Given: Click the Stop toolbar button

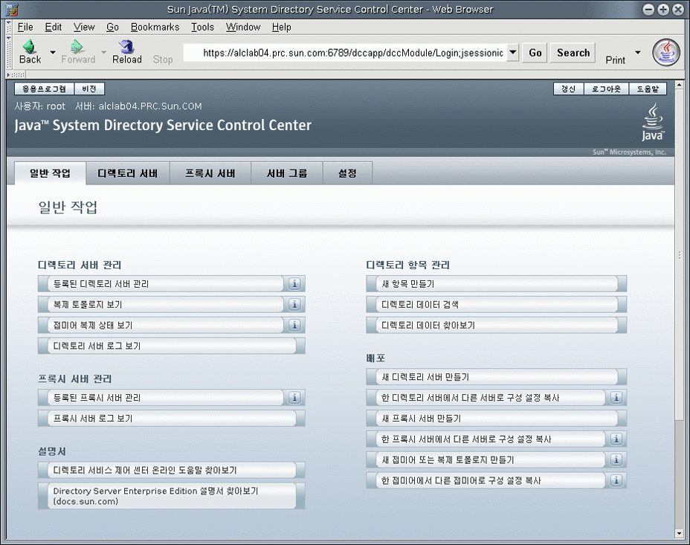Looking at the screenshot, I should coord(163,59).
